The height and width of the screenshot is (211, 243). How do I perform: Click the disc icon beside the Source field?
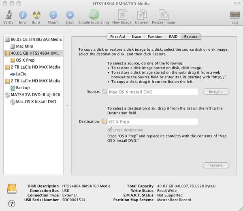tap(104, 92)
